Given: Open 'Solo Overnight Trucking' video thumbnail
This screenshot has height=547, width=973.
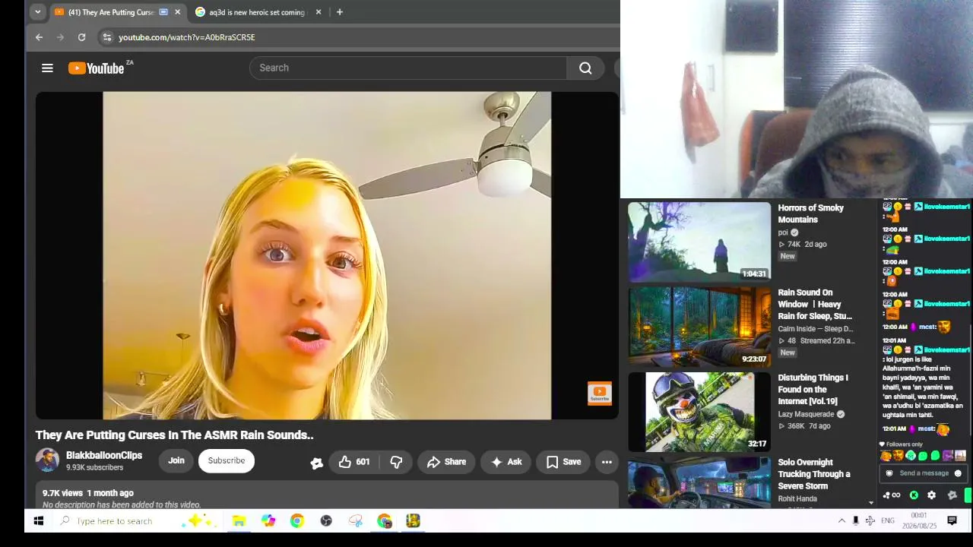Looking at the screenshot, I should [x=699, y=482].
